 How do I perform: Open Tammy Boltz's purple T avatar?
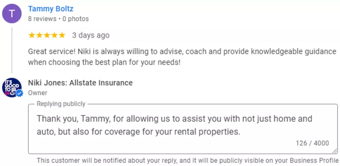tap(12, 13)
